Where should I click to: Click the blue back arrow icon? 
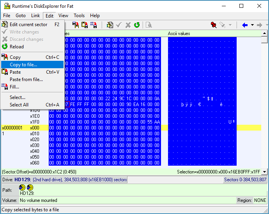click(x=245, y=25)
